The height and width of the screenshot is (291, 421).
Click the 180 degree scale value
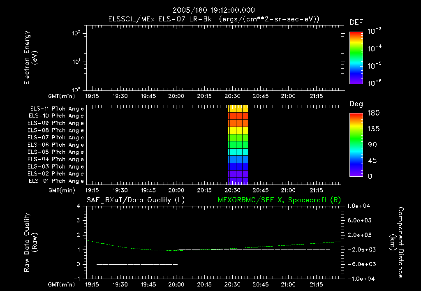coord(373,113)
